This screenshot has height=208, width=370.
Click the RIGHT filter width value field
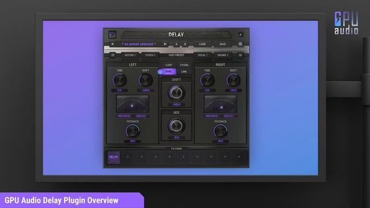click(x=228, y=116)
